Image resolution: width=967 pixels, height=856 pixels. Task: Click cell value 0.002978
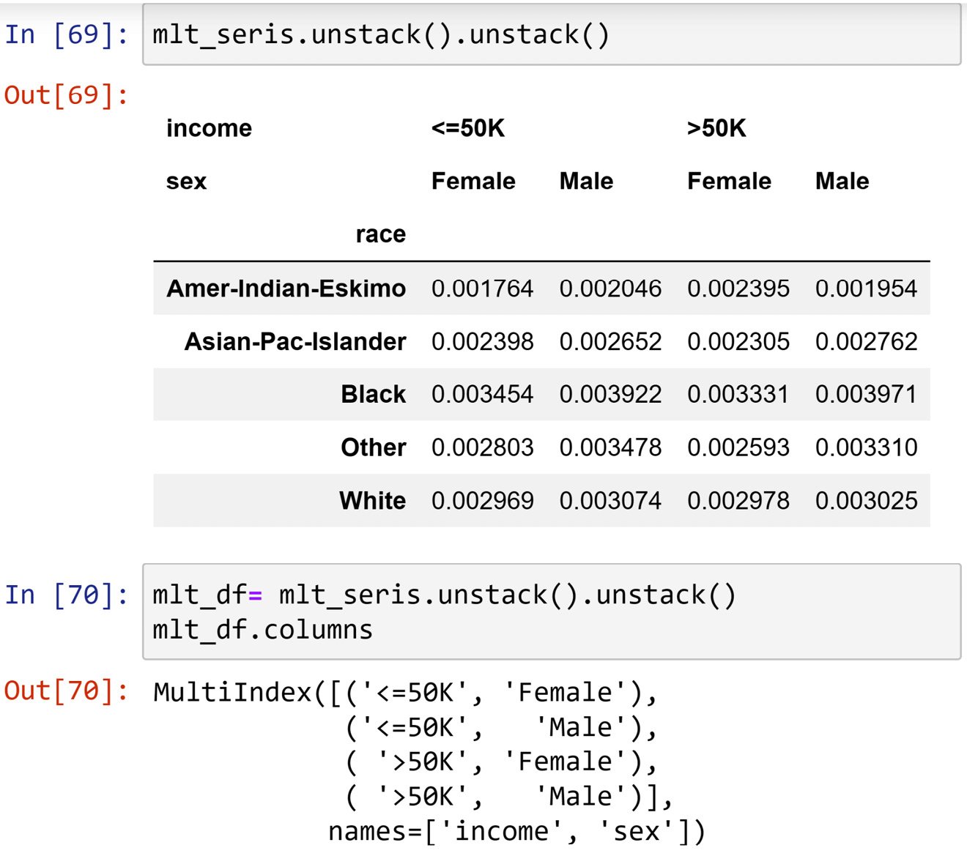[x=738, y=500]
